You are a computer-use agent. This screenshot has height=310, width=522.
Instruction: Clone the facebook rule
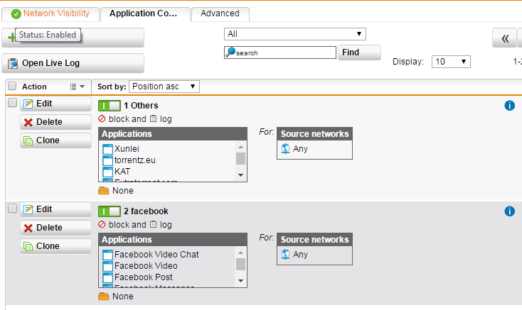tap(55, 246)
